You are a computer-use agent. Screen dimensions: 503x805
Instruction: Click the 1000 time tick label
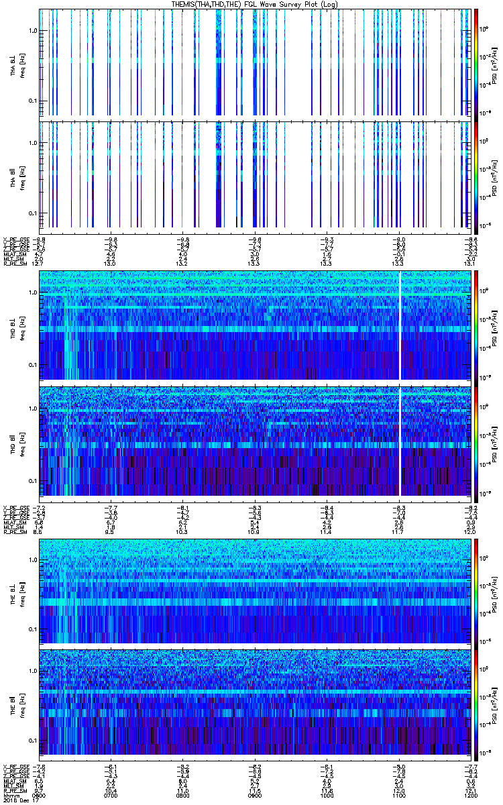click(327, 795)
